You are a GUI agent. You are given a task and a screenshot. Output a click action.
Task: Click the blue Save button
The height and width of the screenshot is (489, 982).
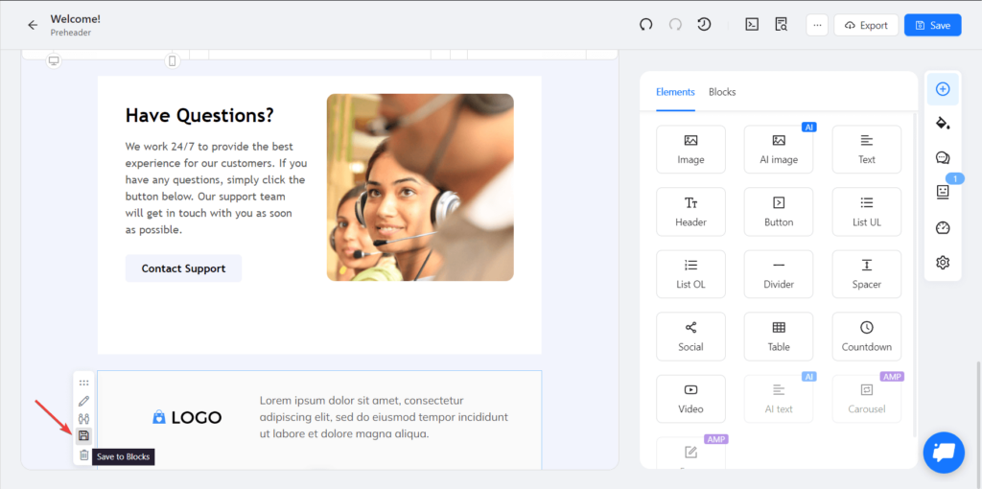tap(932, 25)
